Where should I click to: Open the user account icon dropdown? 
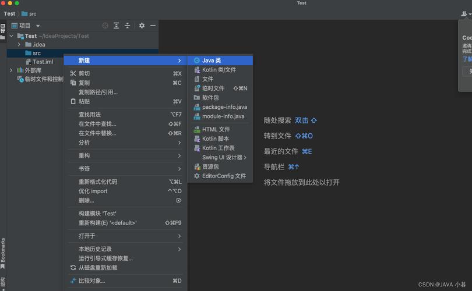tap(466, 14)
